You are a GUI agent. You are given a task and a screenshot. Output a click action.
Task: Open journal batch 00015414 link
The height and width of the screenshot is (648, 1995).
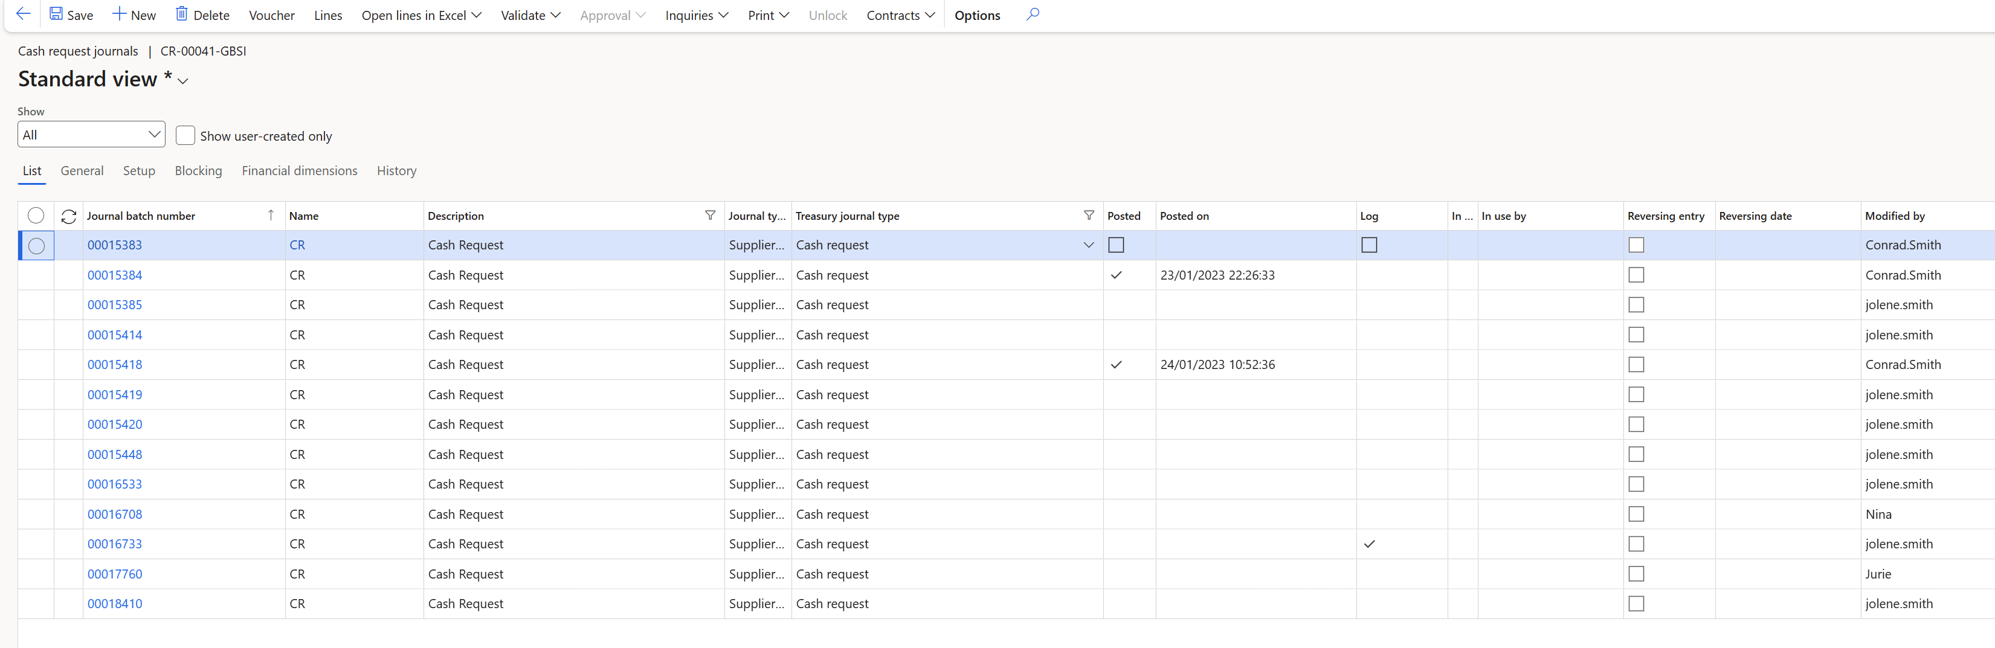115,335
